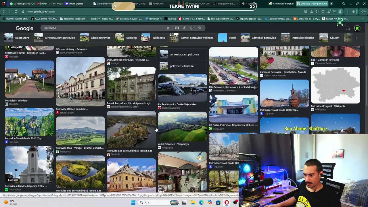Open a new browser tab
Image resolution: width=368 pixels, height=207 pixels.
coord(331,4)
